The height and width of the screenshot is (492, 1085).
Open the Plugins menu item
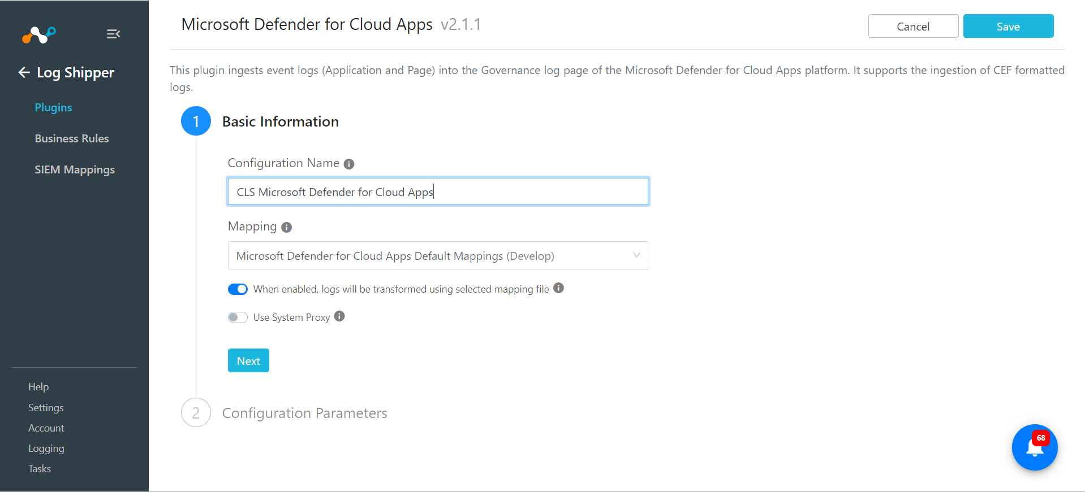click(53, 107)
